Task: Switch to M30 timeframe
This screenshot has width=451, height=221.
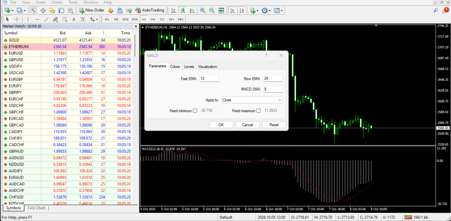Action: (135, 19)
